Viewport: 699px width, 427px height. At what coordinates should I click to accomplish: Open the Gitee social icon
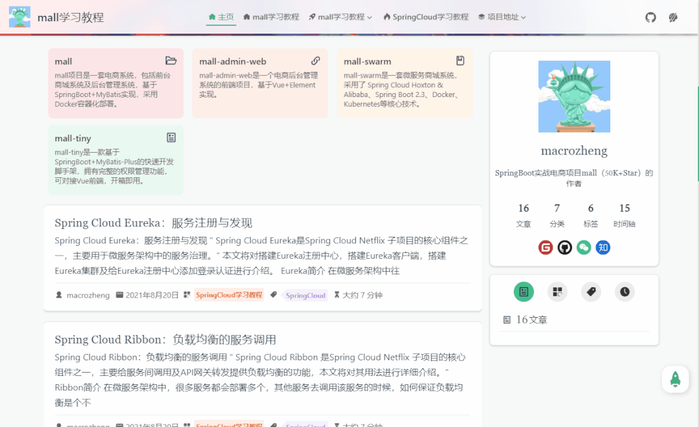click(546, 247)
